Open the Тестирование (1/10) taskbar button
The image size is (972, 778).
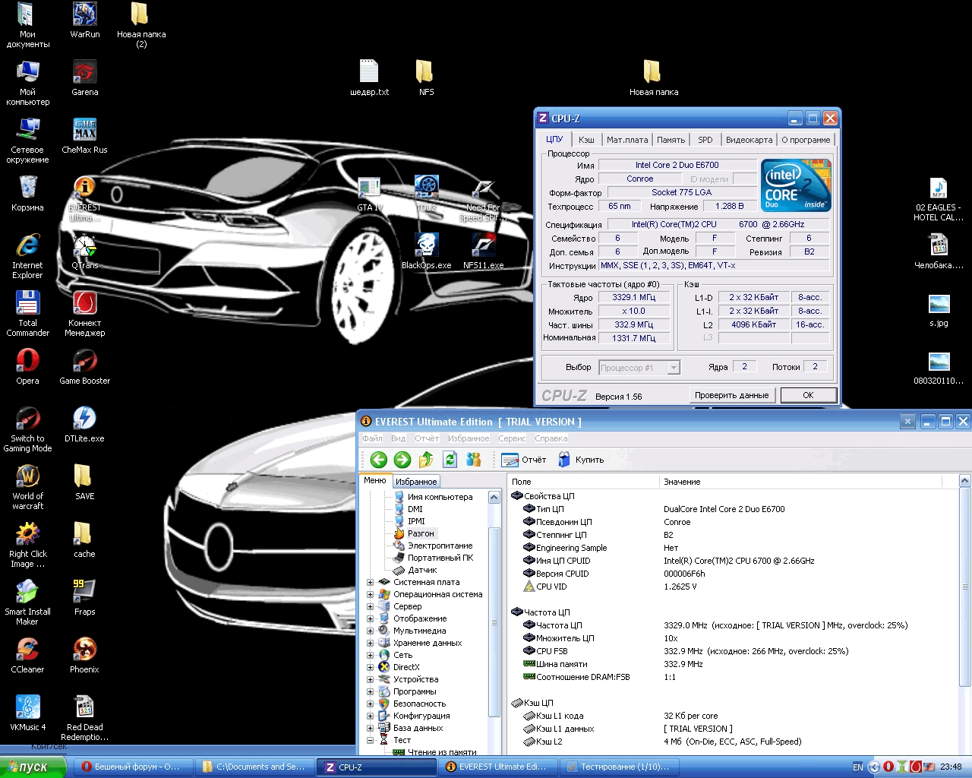[x=620, y=767]
